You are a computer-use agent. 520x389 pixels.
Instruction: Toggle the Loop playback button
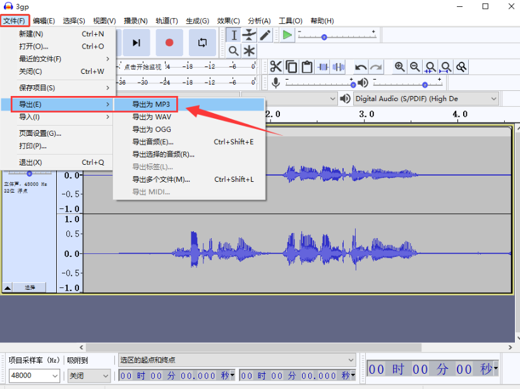click(x=202, y=43)
